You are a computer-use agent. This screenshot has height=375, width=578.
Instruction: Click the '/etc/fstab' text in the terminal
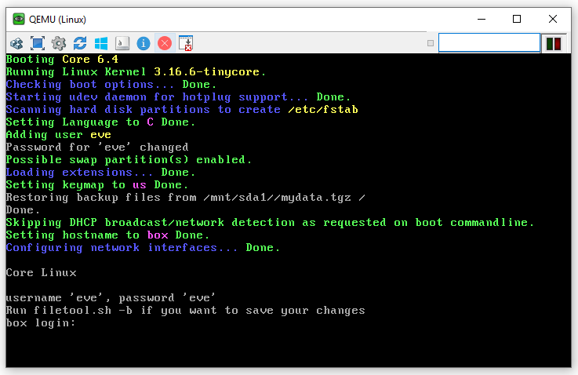click(x=323, y=110)
